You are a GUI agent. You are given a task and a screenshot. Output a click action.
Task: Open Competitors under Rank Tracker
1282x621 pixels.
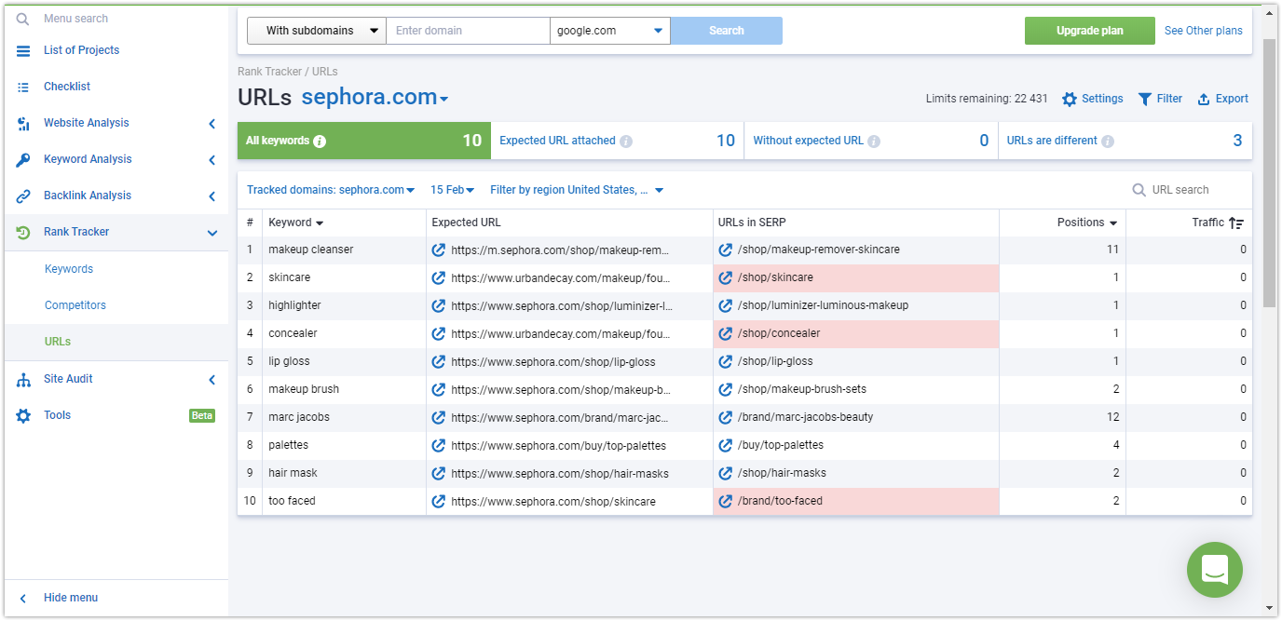[x=75, y=305]
